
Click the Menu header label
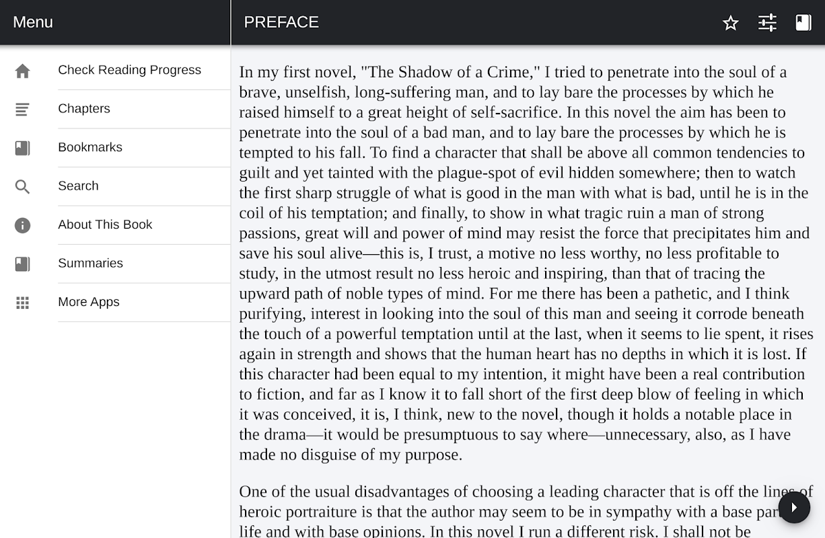pos(33,22)
